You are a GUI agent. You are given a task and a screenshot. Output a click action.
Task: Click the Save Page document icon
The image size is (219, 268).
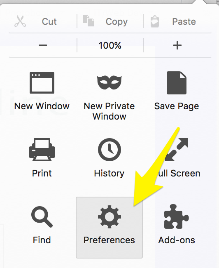tap(177, 83)
